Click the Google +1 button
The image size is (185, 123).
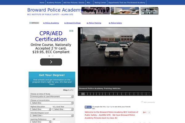coord(144,113)
